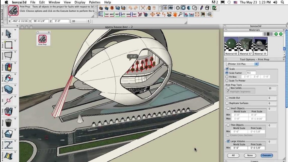Select the magnifying glass zoom tool
The height and width of the screenshot is (162, 288).
click(180, 14)
